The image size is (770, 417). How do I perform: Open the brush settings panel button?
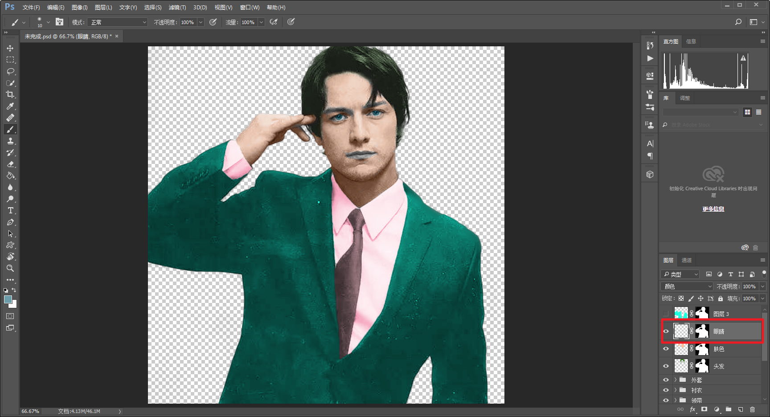[60, 22]
